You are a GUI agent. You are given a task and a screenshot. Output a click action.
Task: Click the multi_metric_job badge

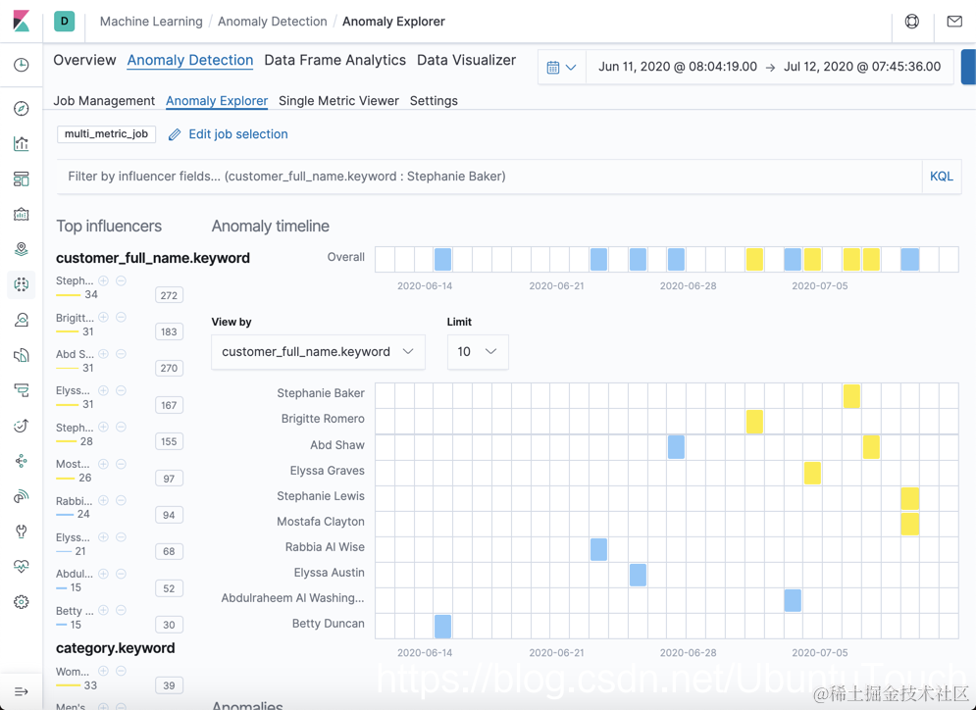[x=107, y=133]
